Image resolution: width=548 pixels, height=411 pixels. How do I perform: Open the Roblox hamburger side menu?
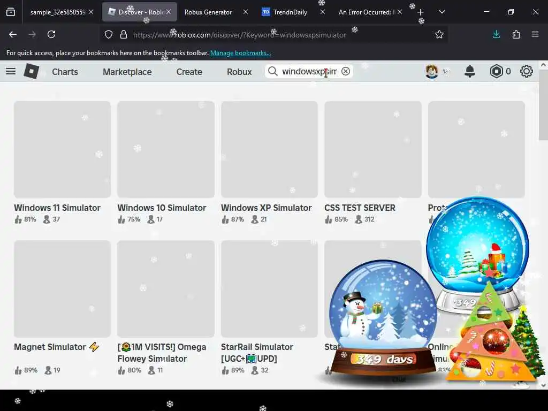coord(11,71)
